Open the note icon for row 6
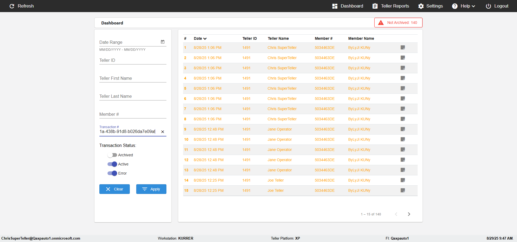 [x=403, y=99]
